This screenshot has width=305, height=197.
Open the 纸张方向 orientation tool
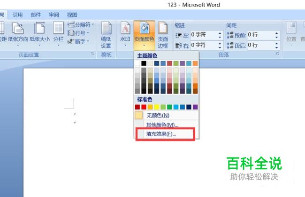click(18, 34)
